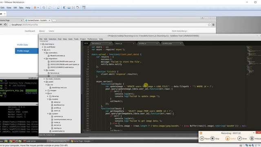Open Sublime Text Project menu
The width and height of the screenshot is (261, 147).
click(x=83, y=39)
